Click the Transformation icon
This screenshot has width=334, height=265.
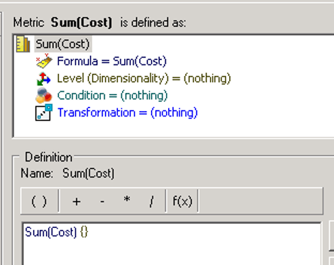tap(44, 112)
